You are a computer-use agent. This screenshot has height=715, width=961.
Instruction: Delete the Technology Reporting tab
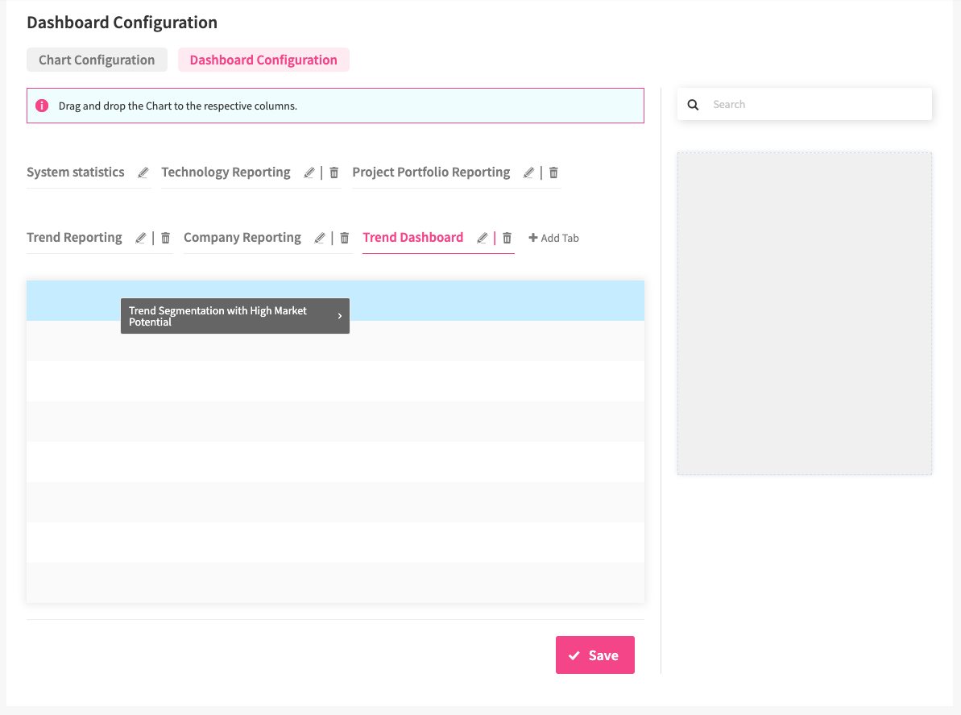pyautogui.click(x=334, y=173)
